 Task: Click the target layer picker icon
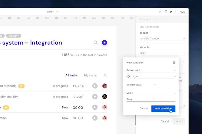point(129,76)
